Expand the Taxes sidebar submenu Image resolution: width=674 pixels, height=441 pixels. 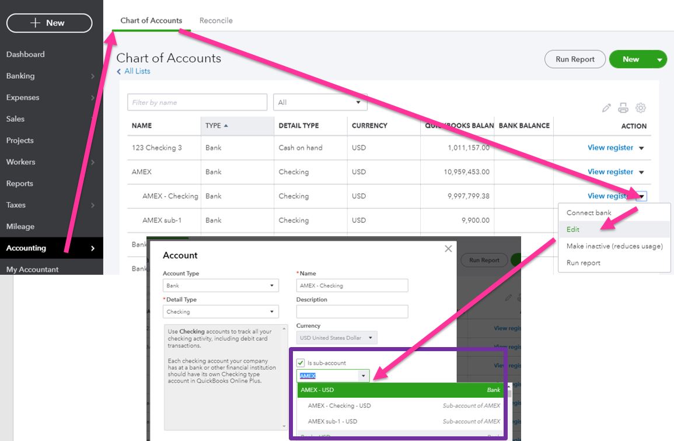pos(93,205)
